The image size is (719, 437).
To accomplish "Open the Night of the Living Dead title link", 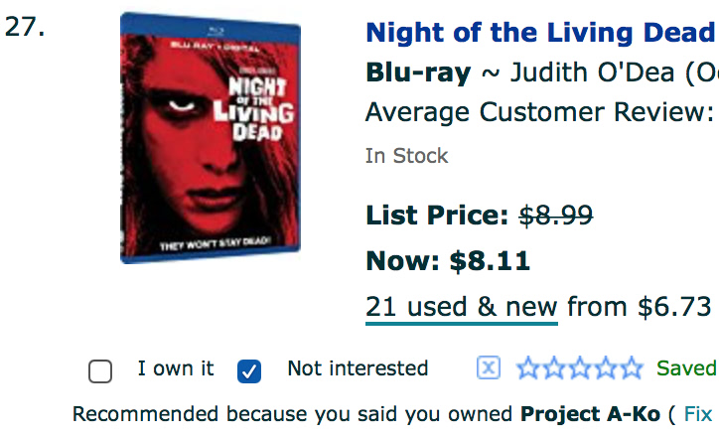I will 542,33.
